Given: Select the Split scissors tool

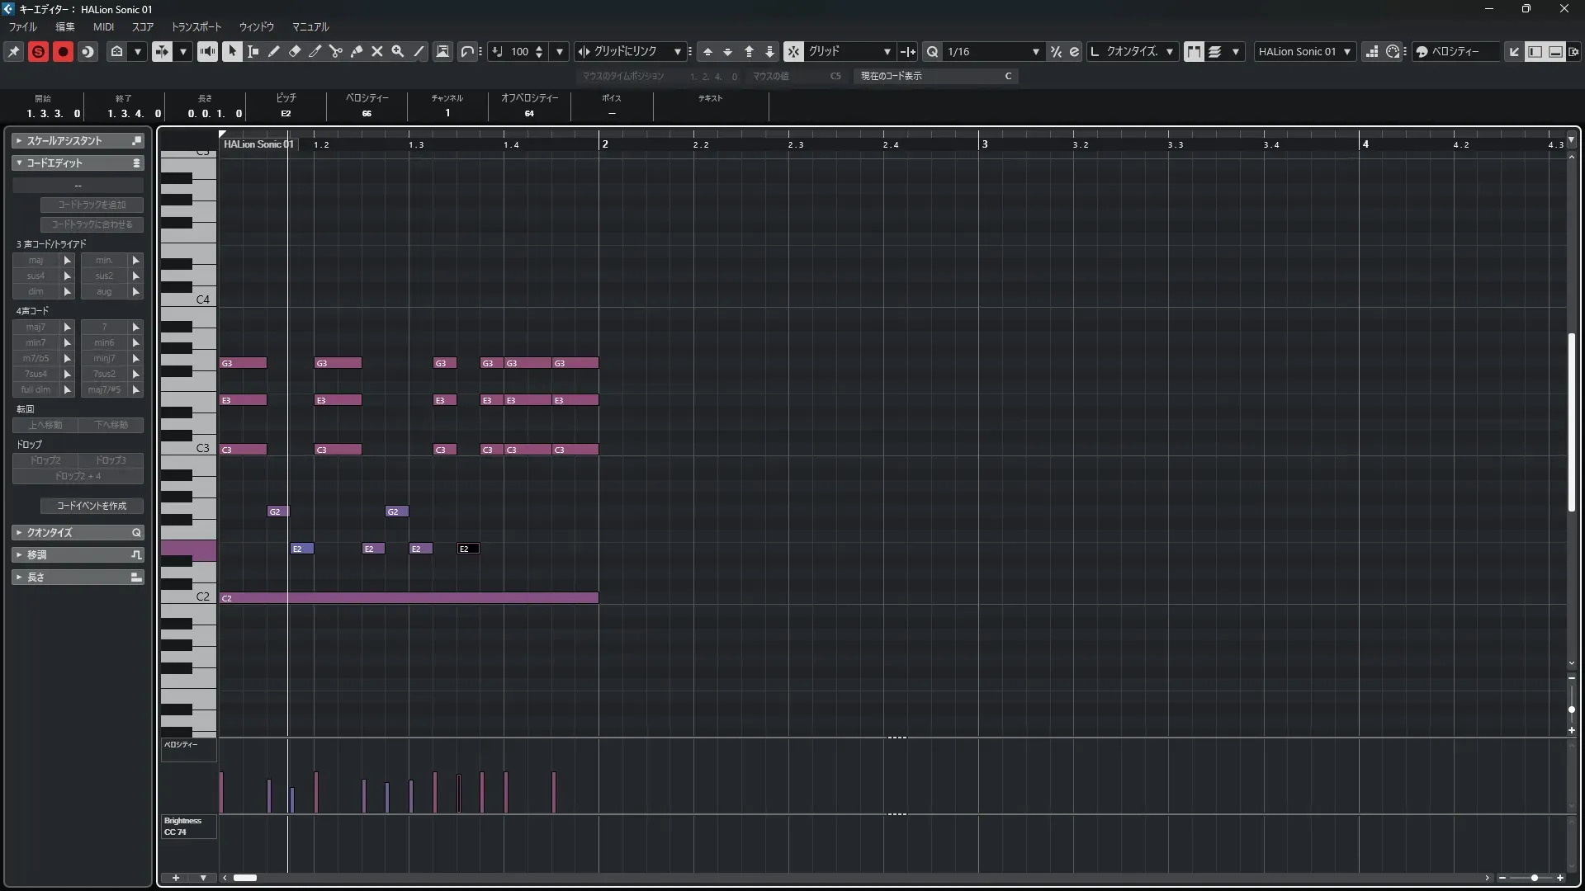Looking at the screenshot, I should (336, 51).
